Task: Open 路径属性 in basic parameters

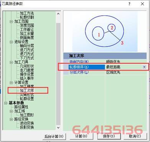Action: coord(21,107)
